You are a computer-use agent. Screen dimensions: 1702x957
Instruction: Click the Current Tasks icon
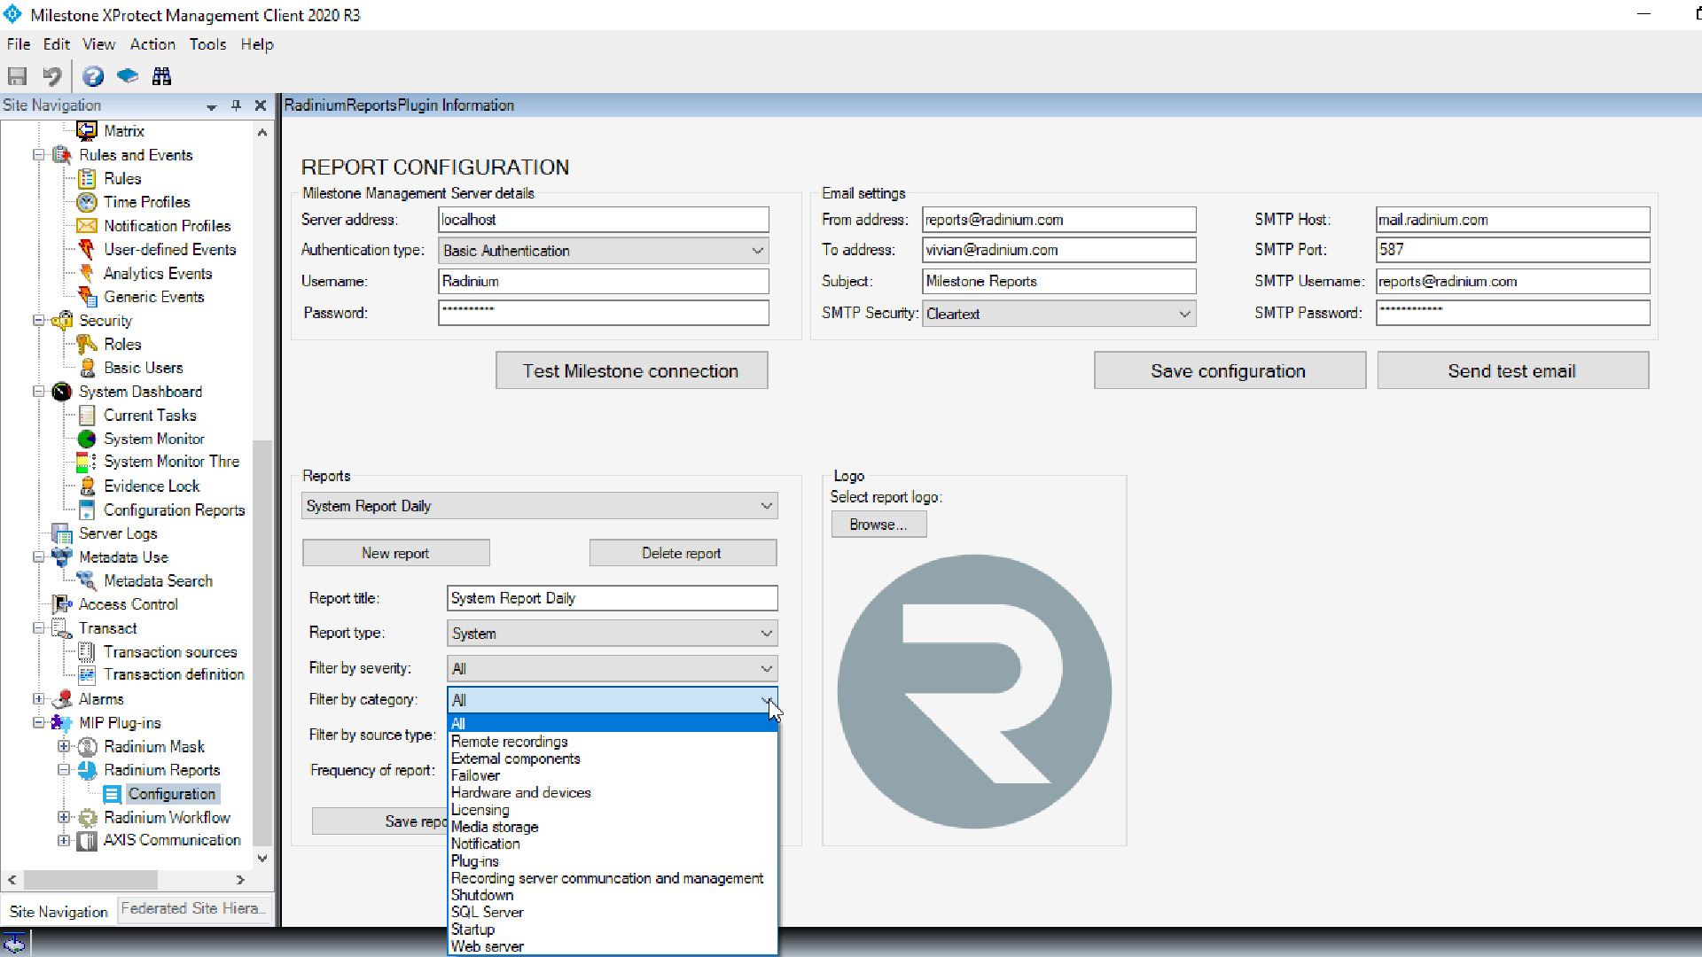87,415
